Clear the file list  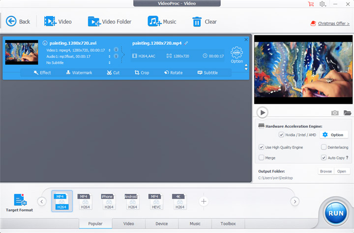205,22
